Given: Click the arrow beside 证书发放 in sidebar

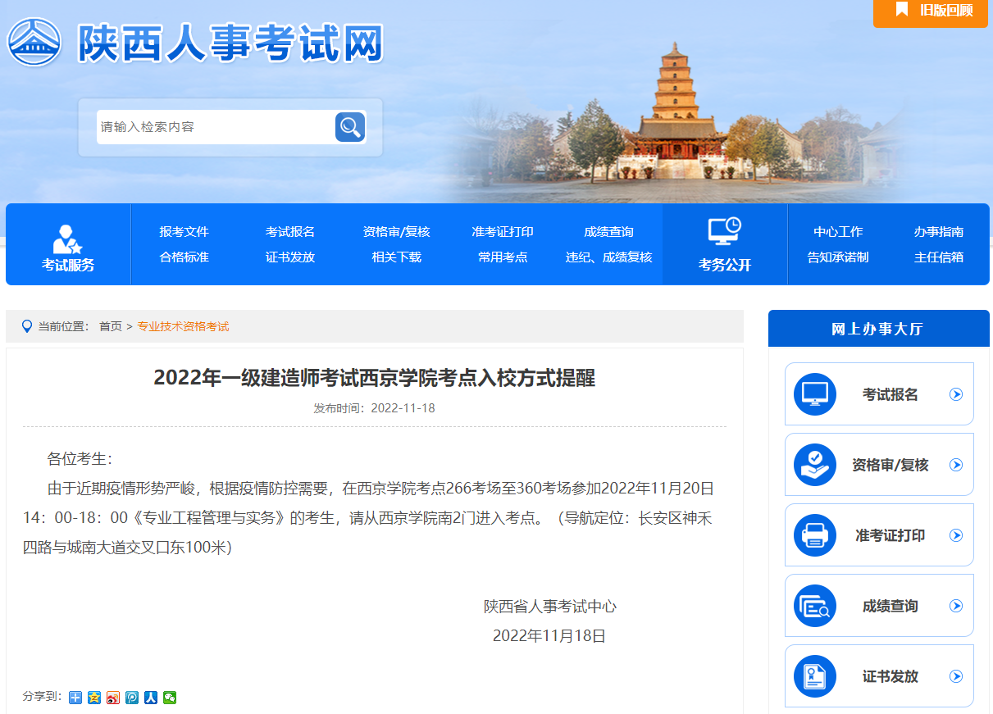Looking at the screenshot, I should pyautogui.click(x=955, y=676).
